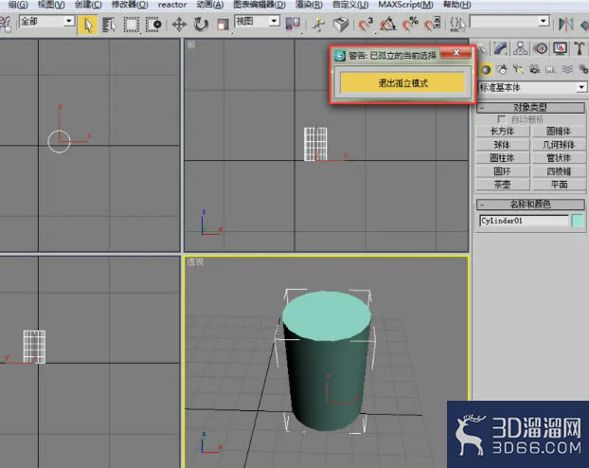The height and width of the screenshot is (468, 589).
Task: Activate the Select and Scale tool
Action: (x=223, y=26)
